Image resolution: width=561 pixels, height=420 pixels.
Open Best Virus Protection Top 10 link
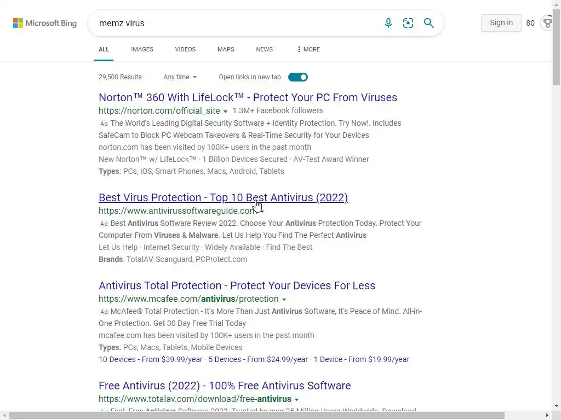click(224, 197)
